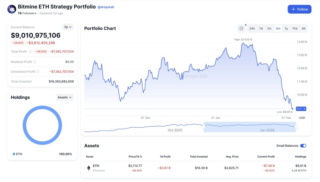Toggle the Small Balances switch
This screenshot has width=320, height=182.
coord(303,146)
